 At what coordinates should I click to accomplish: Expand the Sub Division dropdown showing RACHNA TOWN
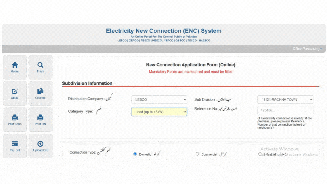285,99
